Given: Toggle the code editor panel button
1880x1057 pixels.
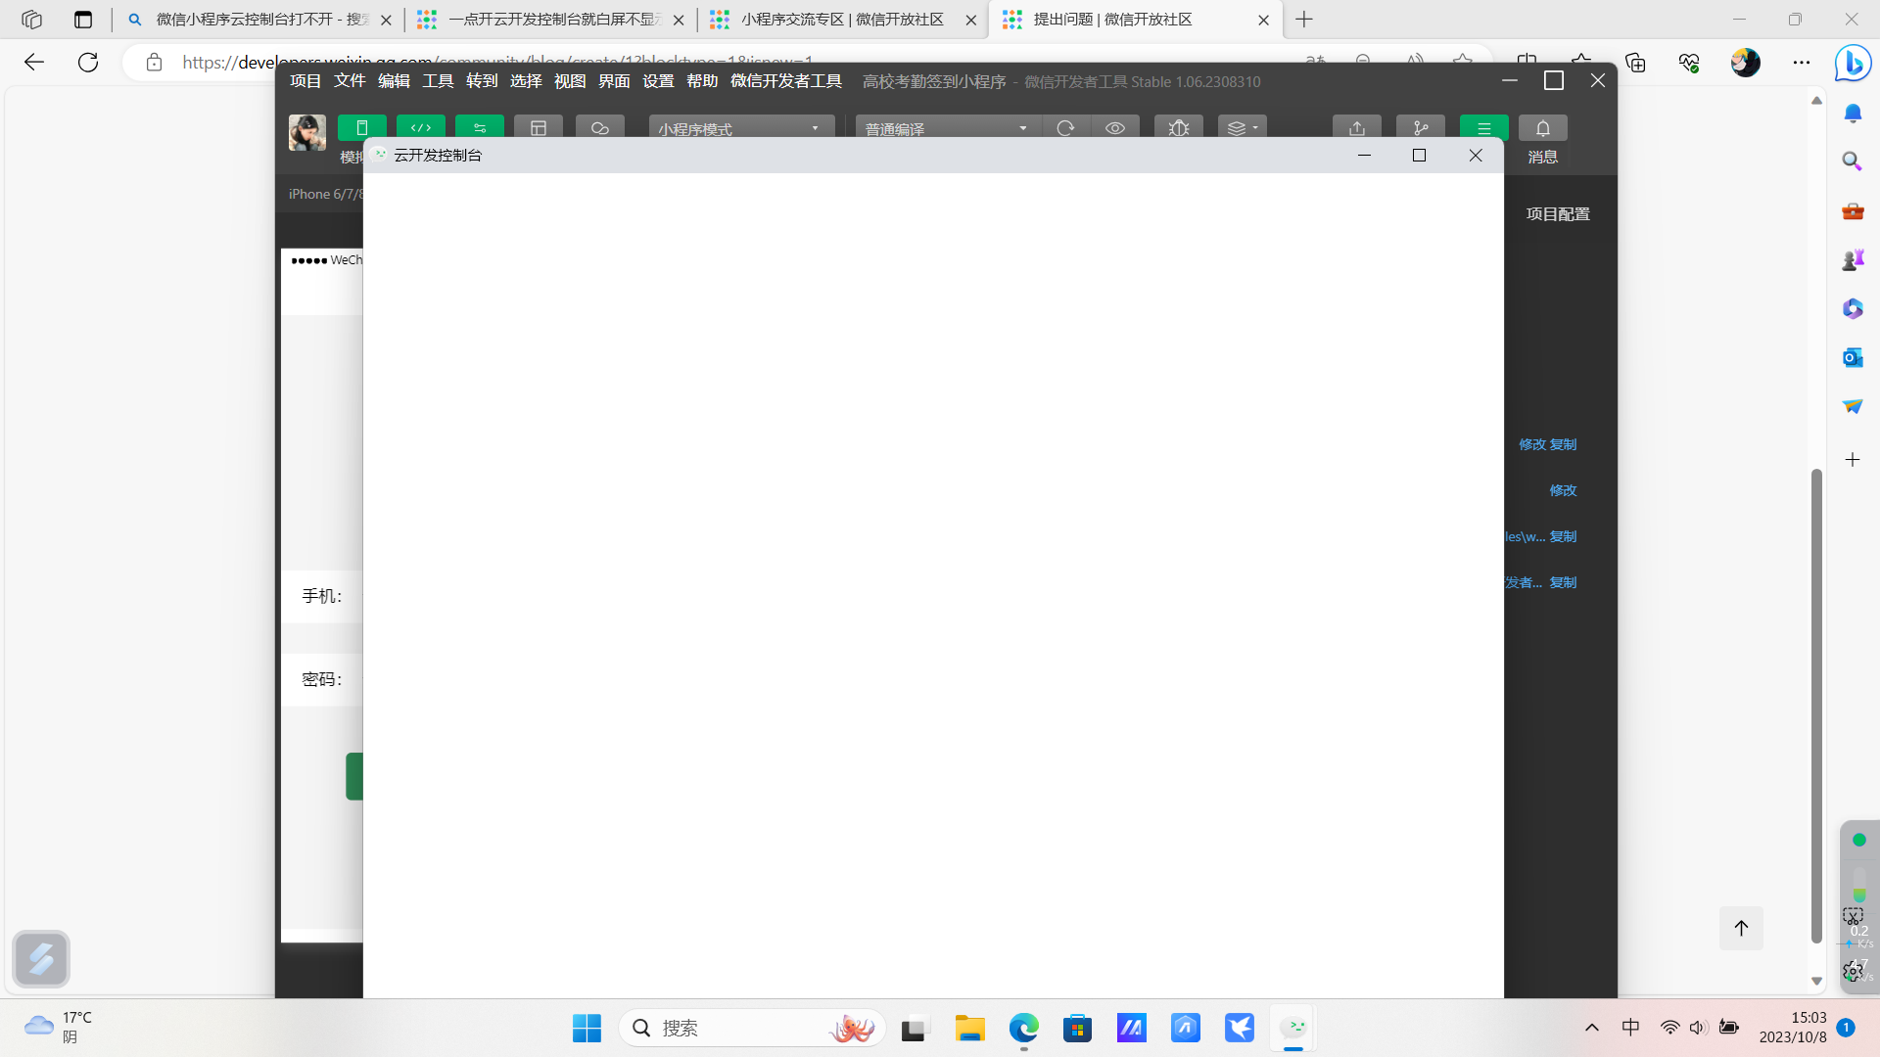Looking at the screenshot, I should (x=421, y=128).
